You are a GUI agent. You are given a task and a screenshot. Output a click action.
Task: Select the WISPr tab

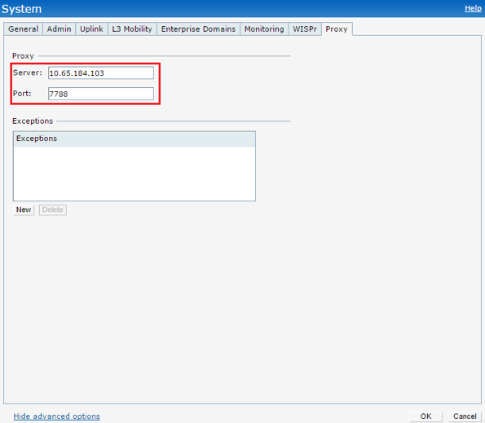(305, 29)
